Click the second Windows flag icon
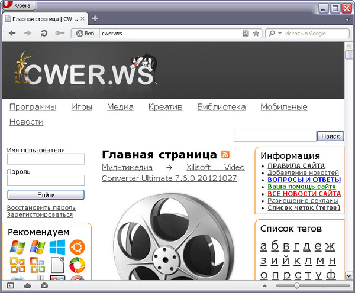 pyautogui.click(x=37, y=247)
